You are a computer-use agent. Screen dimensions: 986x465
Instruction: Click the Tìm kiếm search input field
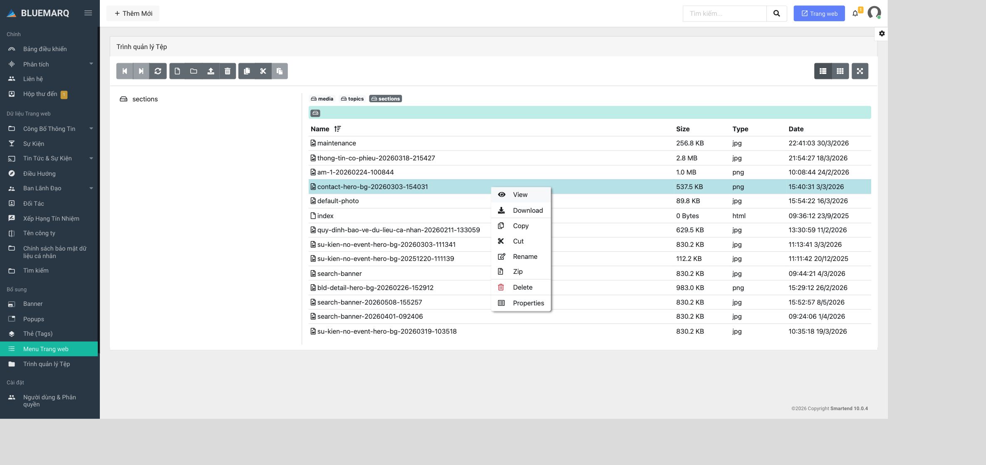click(x=725, y=13)
